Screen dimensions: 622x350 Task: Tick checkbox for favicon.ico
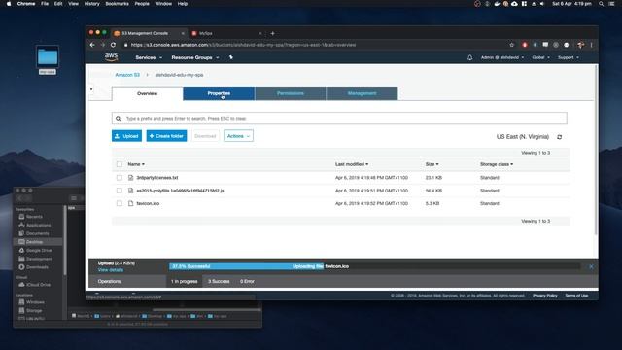tap(120, 203)
